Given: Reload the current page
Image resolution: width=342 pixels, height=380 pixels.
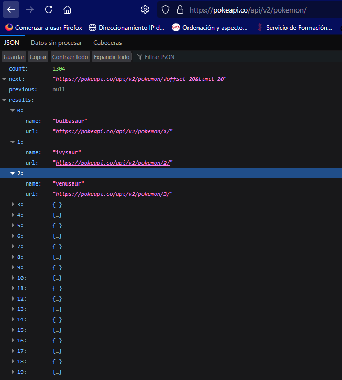Looking at the screenshot, I should click(x=49, y=10).
